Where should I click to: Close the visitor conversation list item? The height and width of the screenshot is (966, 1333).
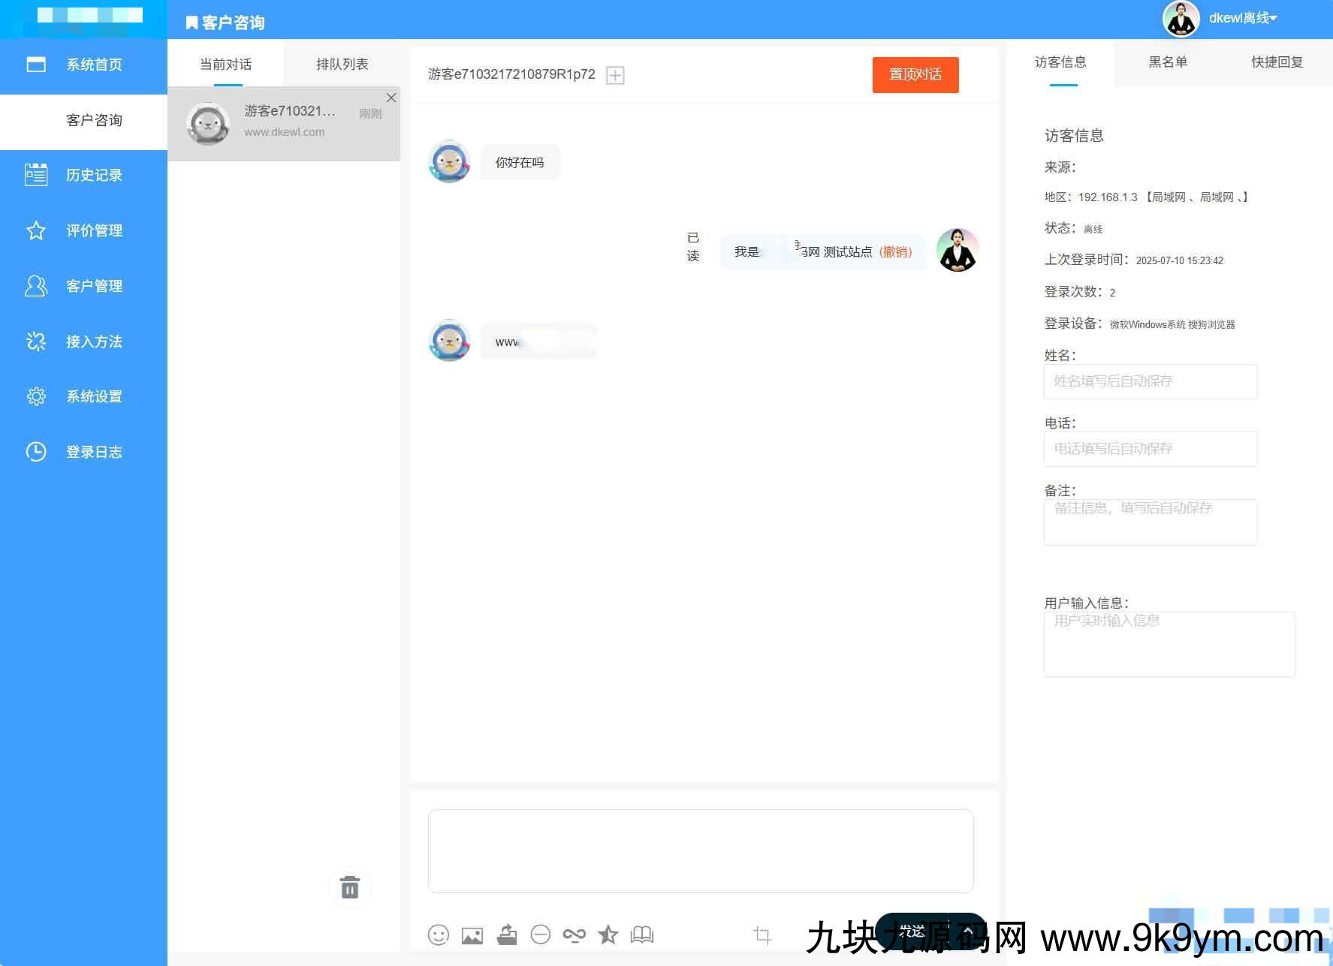391,98
